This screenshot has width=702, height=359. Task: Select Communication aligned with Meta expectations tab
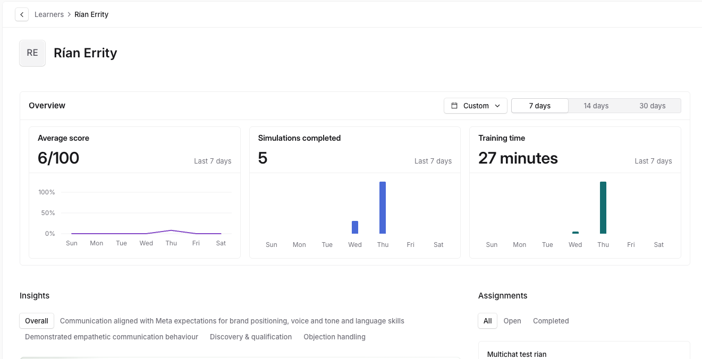[232, 321]
